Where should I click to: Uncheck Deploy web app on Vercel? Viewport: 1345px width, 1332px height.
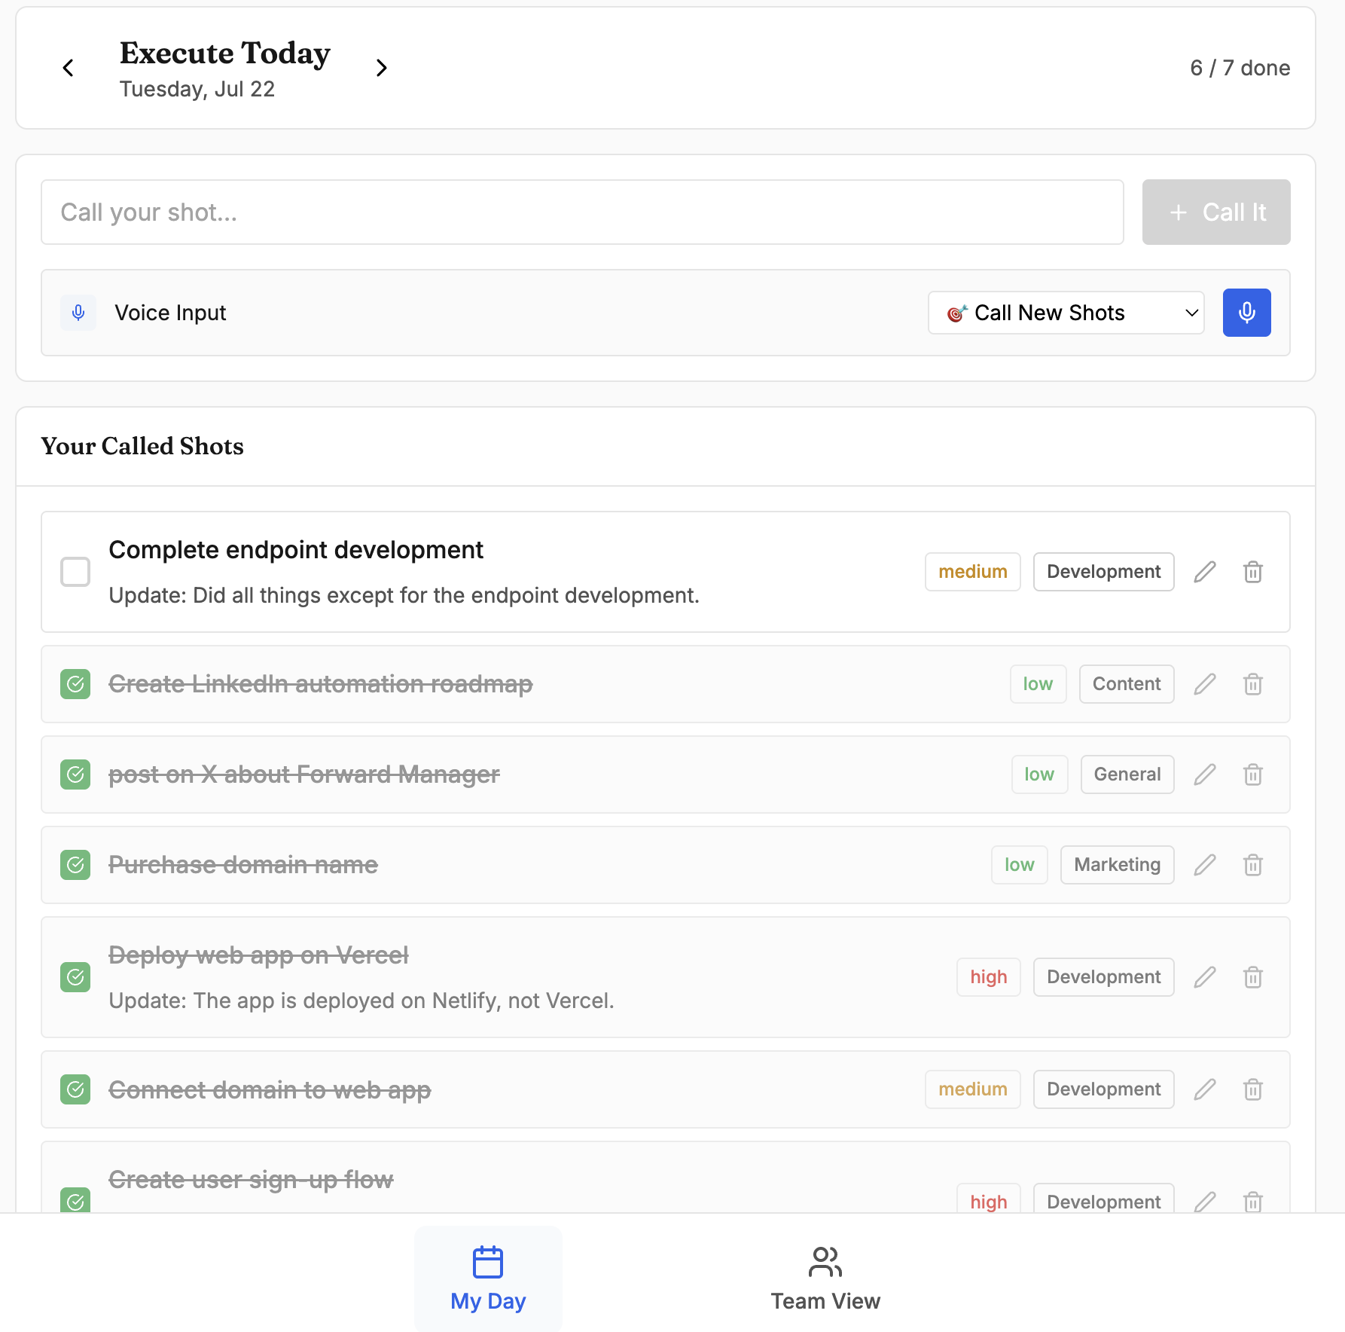75,977
